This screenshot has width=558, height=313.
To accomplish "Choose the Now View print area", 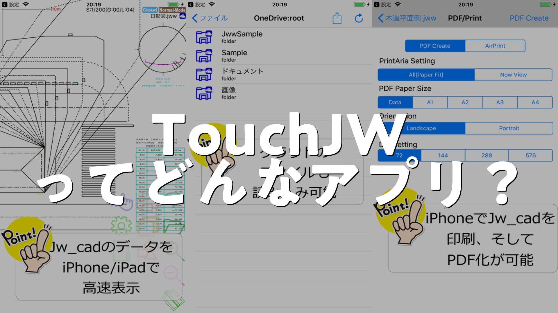I will click(513, 75).
